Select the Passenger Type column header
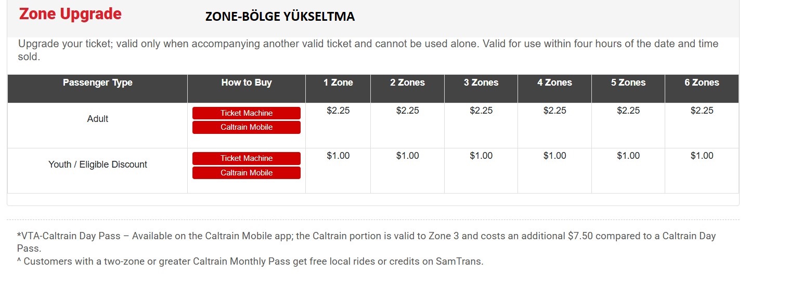This screenshot has width=802, height=288. [97, 83]
